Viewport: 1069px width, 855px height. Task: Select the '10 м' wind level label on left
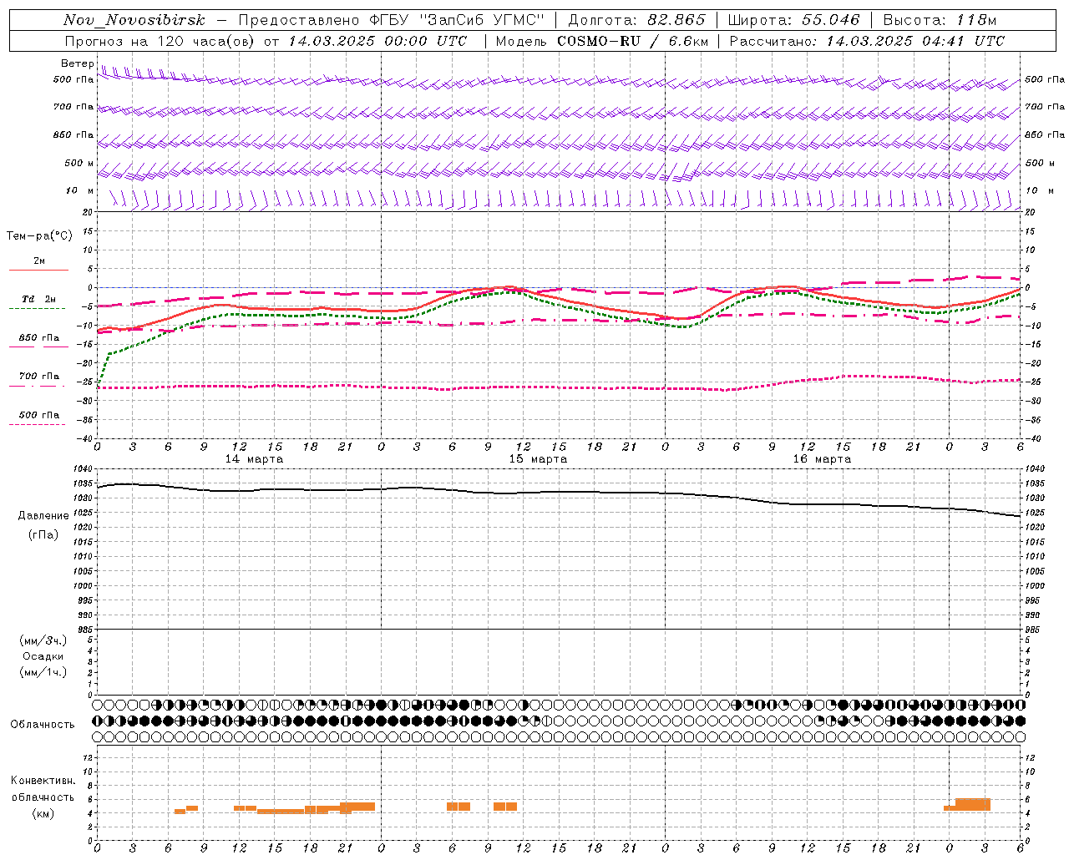pos(79,190)
